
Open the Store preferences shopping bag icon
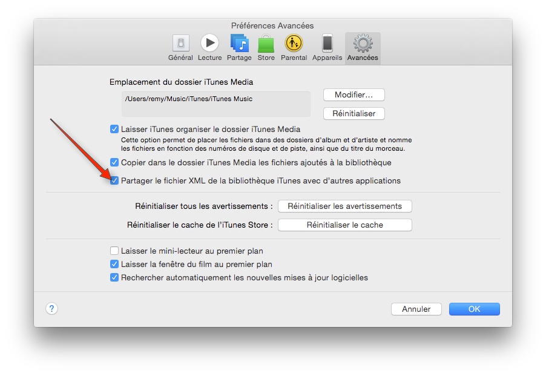pos(266,43)
